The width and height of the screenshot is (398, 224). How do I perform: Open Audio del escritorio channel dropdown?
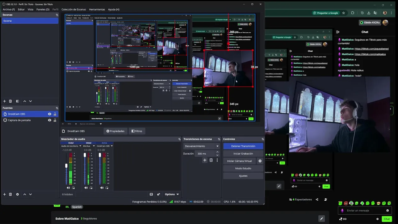tap(80, 146)
